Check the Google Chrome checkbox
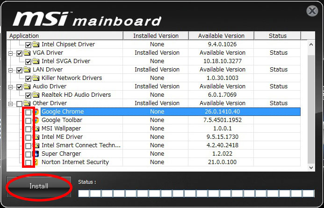 click(29, 112)
